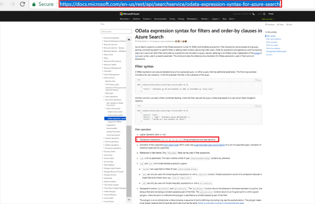Open the Training menu item
The image size is (315, 204).
pyautogui.click(x=181, y=19)
